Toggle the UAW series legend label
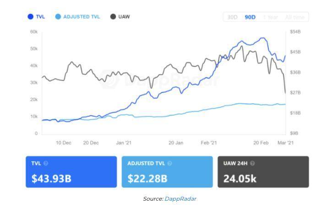 coord(124,17)
